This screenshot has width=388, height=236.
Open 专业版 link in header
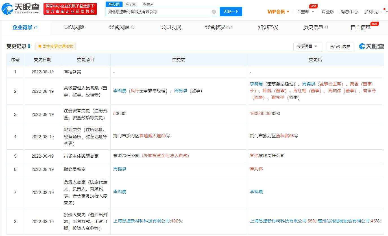tap(328, 12)
